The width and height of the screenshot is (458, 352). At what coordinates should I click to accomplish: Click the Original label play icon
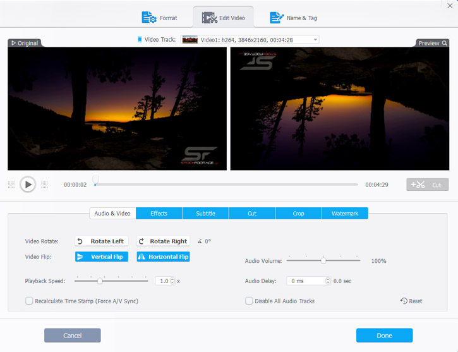(13, 43)
